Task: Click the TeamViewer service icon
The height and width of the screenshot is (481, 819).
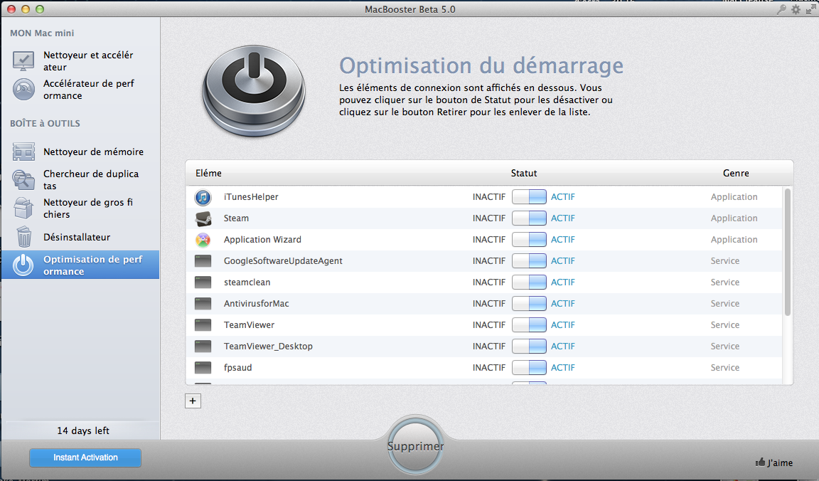Action: (203, 325)
